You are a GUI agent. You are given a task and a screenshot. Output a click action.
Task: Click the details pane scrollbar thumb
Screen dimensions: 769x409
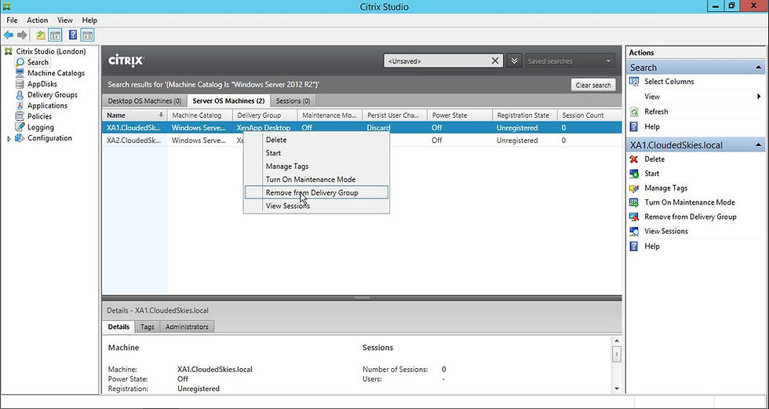pyautogui.click(x=617, y=353)
